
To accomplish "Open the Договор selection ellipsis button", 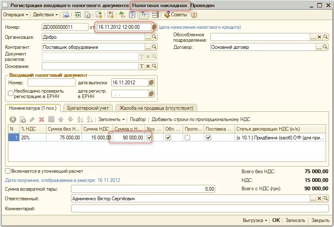I will pyautogui.click(x=319, y=47).
